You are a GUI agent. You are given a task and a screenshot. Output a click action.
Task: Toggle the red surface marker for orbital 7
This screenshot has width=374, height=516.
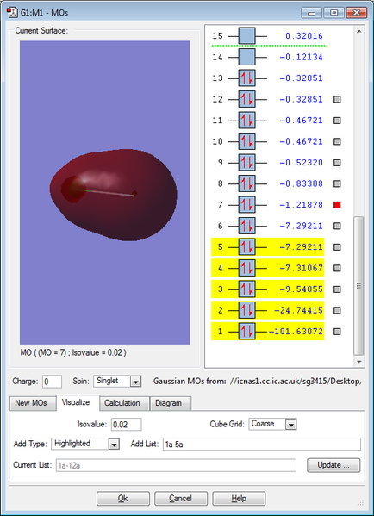point(337,205)
